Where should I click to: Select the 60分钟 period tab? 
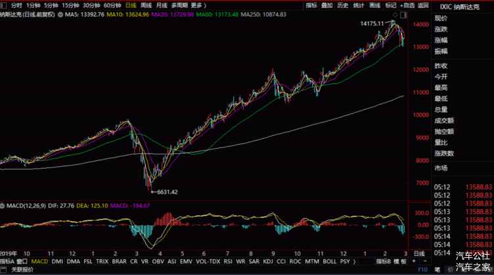[112, 5]
